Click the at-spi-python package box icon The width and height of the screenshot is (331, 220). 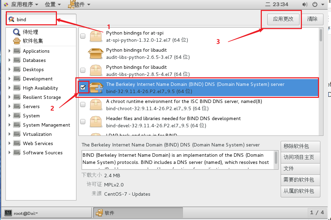point(96,36)
